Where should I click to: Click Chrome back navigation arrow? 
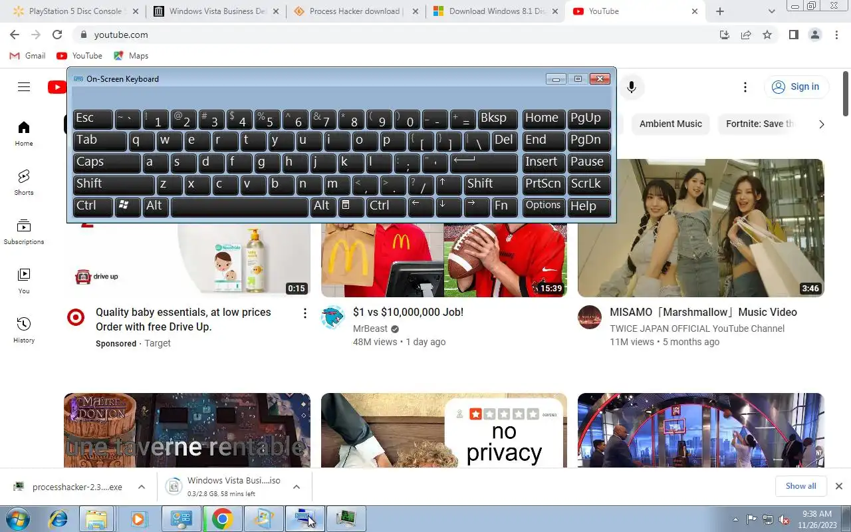(x=15, y=35)
